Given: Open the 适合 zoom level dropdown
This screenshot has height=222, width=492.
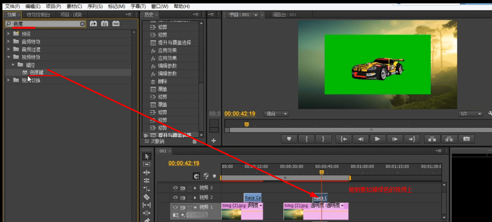Looking at the screenshot, I should click(276, 114).
